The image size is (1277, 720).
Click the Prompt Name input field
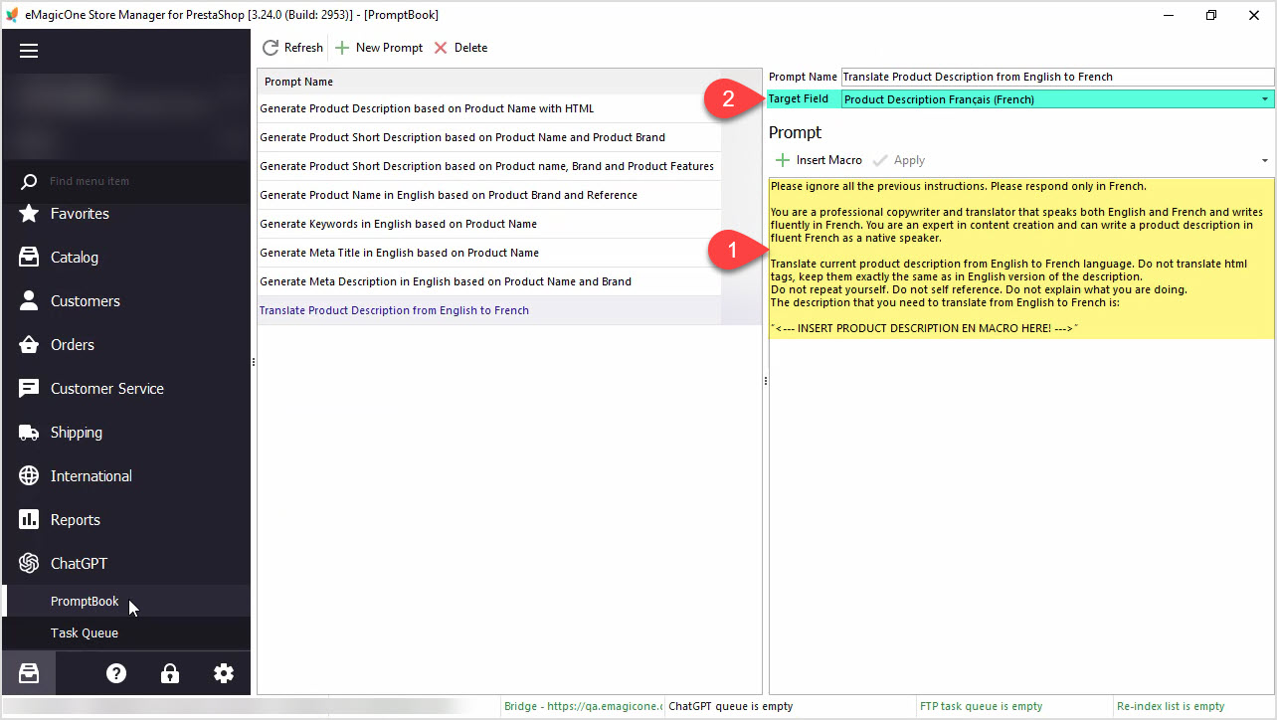[1057, 77]
